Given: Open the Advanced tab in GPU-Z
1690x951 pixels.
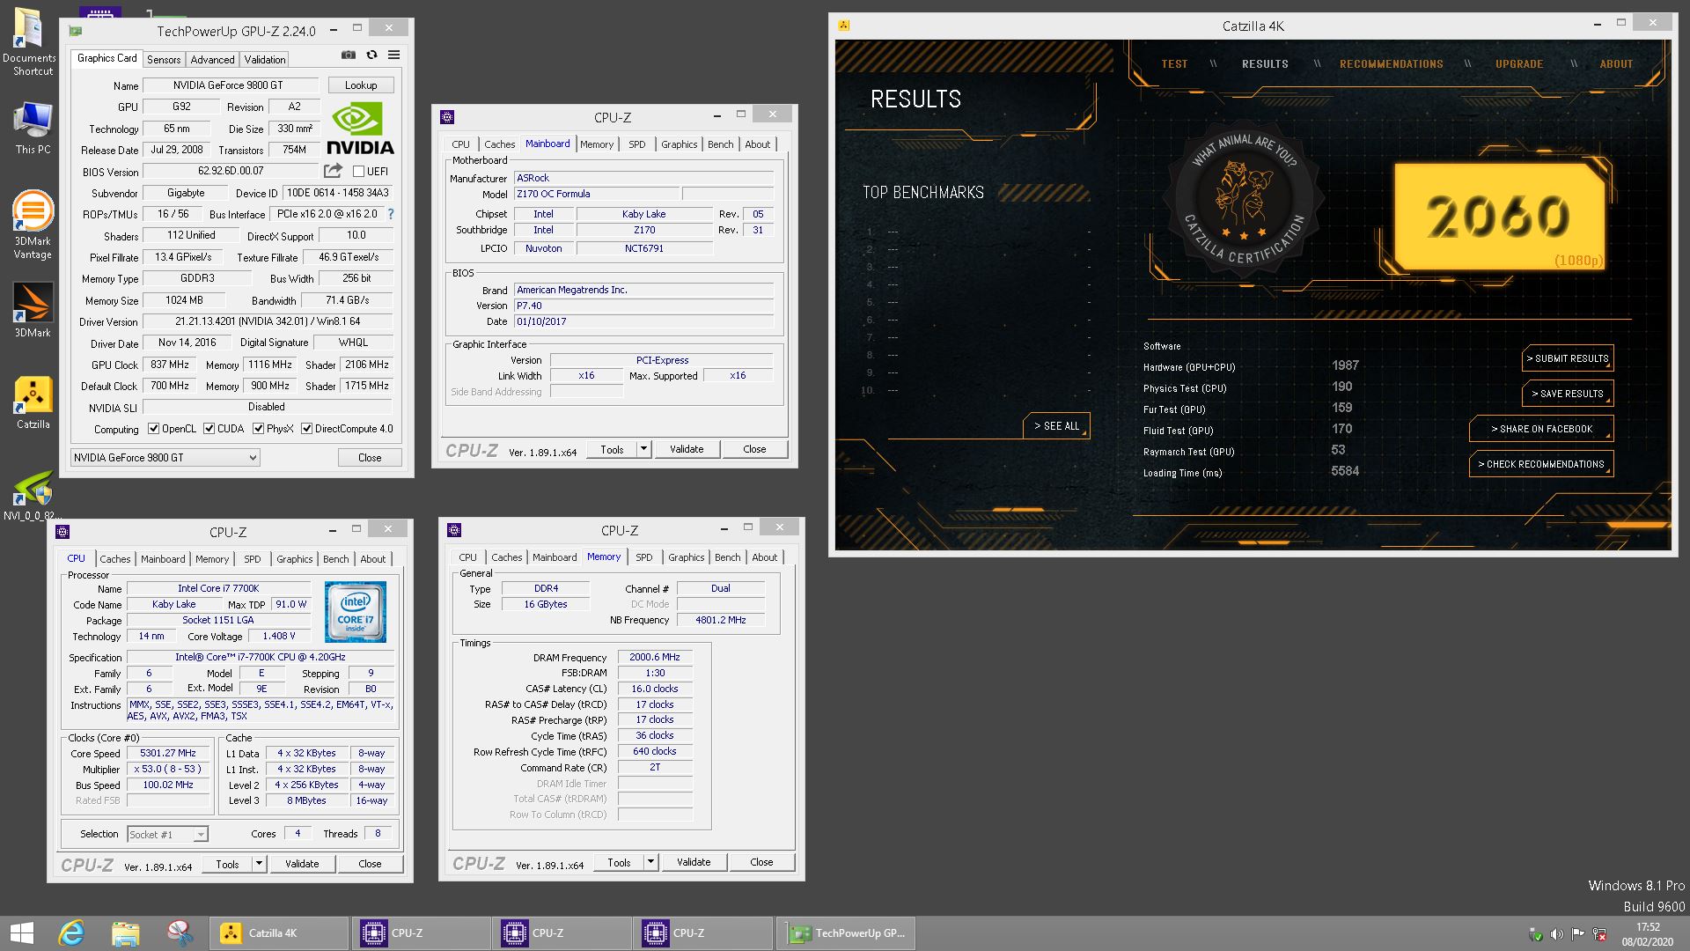Looking at the screenshot, I should coord(212,59).
